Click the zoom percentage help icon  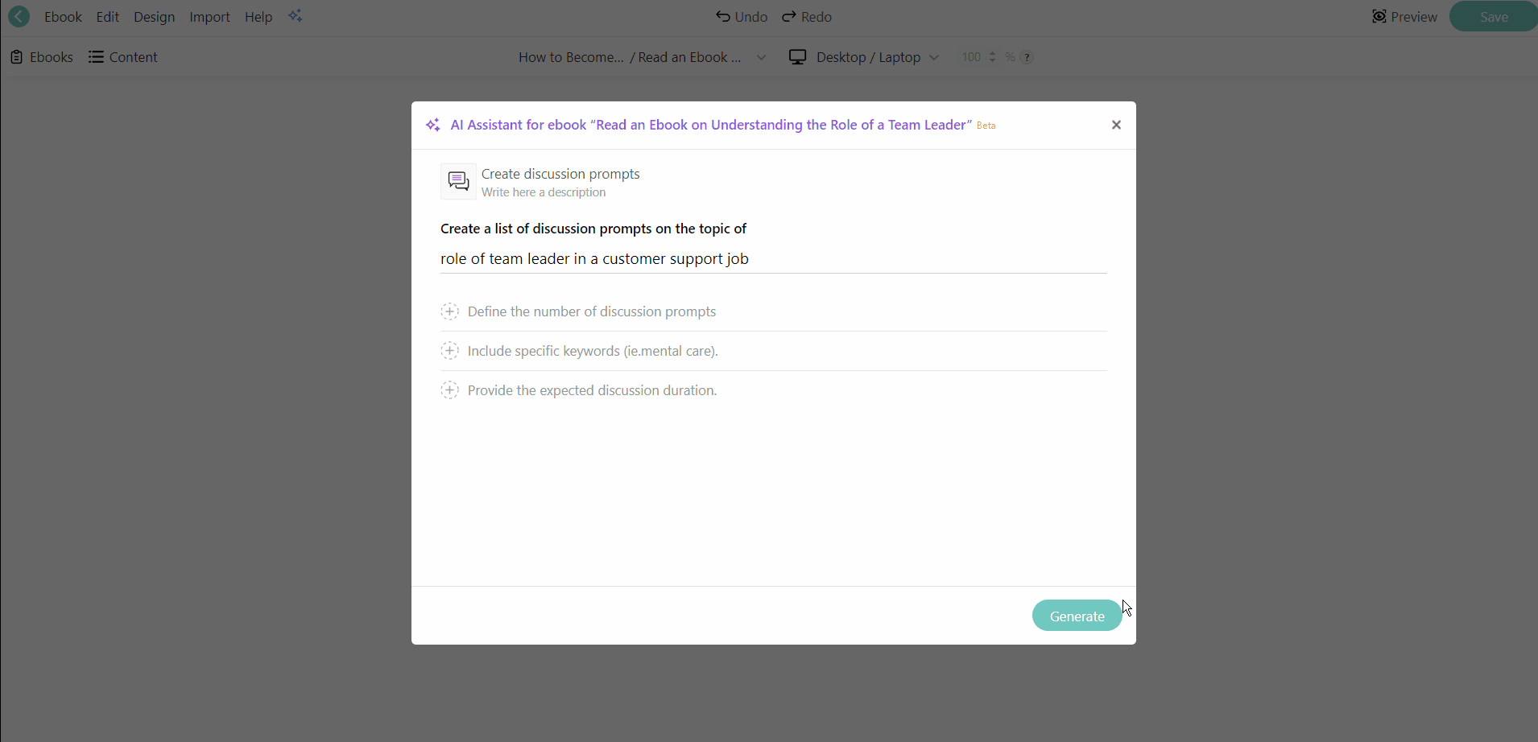tap(1027, 57)
